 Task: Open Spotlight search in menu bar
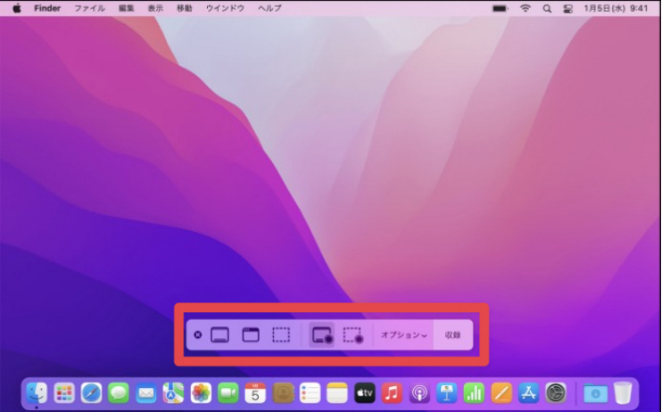[x=547, y=8]
